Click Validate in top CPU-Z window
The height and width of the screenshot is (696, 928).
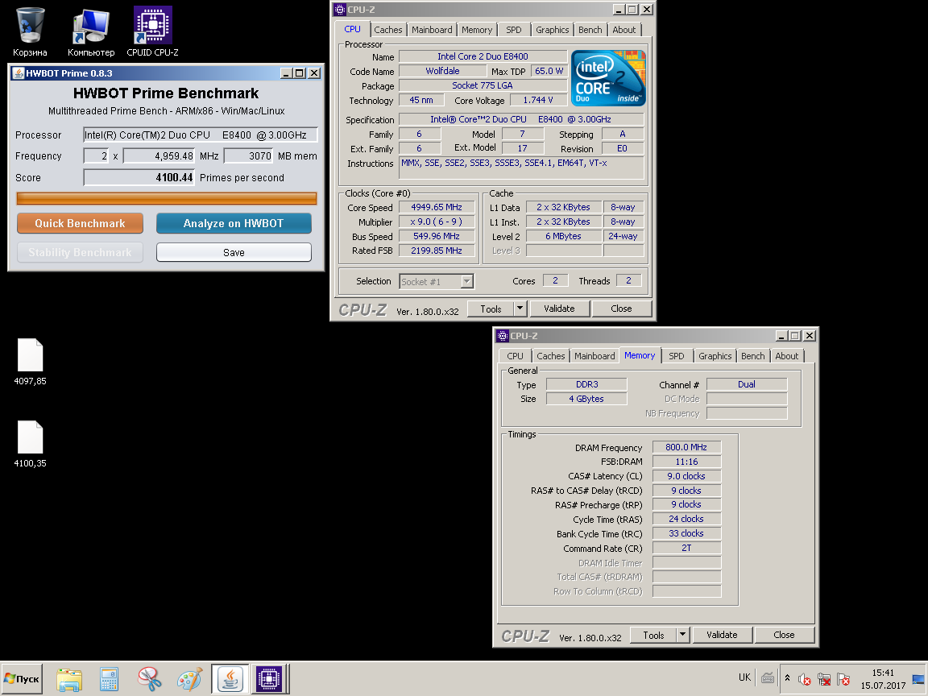coord(559,309)
